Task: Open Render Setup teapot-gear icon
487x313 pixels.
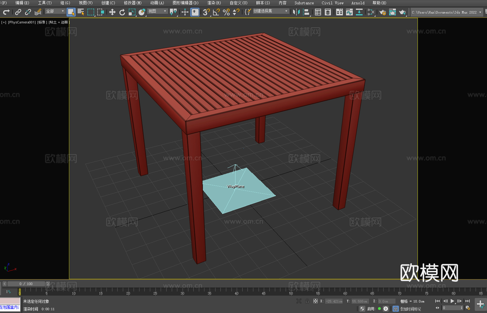Action: pyautogui.click(x=383, y=12)
